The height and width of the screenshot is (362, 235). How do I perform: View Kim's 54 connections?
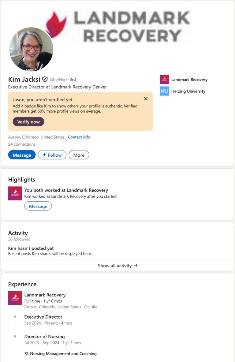(x=22, y=144)
